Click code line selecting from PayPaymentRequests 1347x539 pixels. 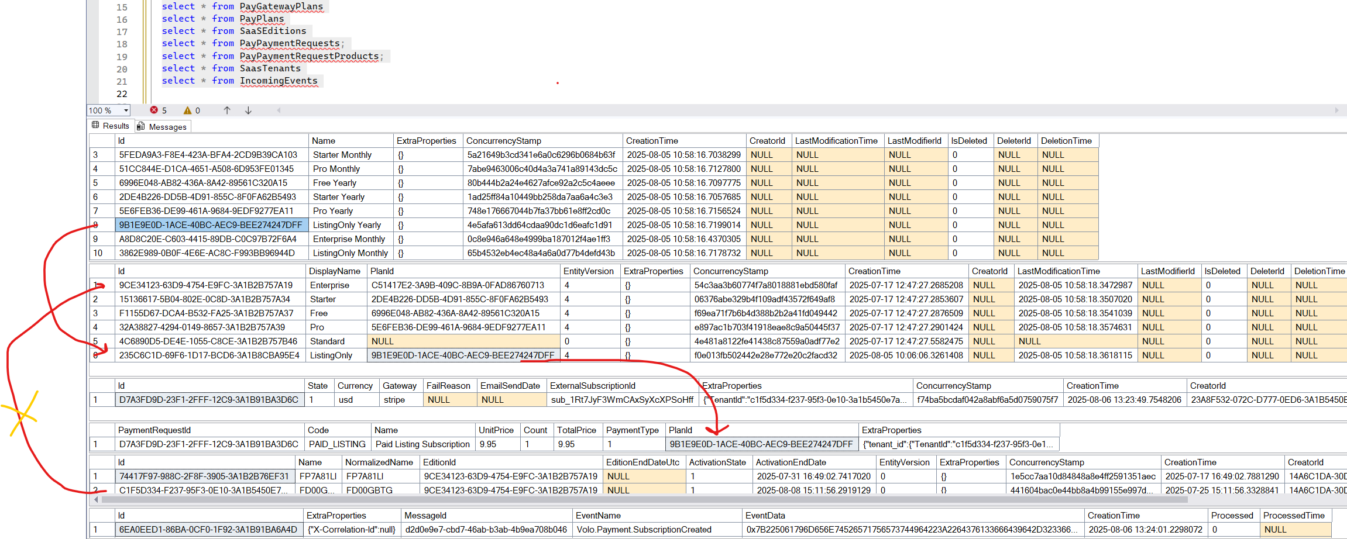tap(253, 43)
